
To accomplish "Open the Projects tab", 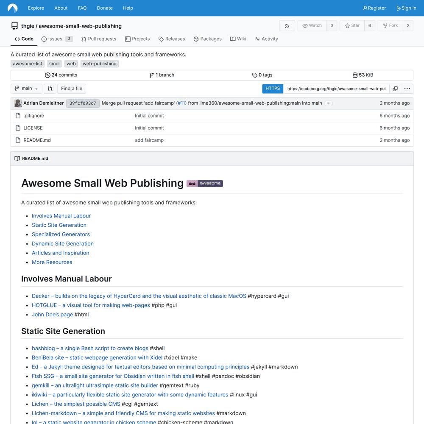I will (x=137, y=39).
